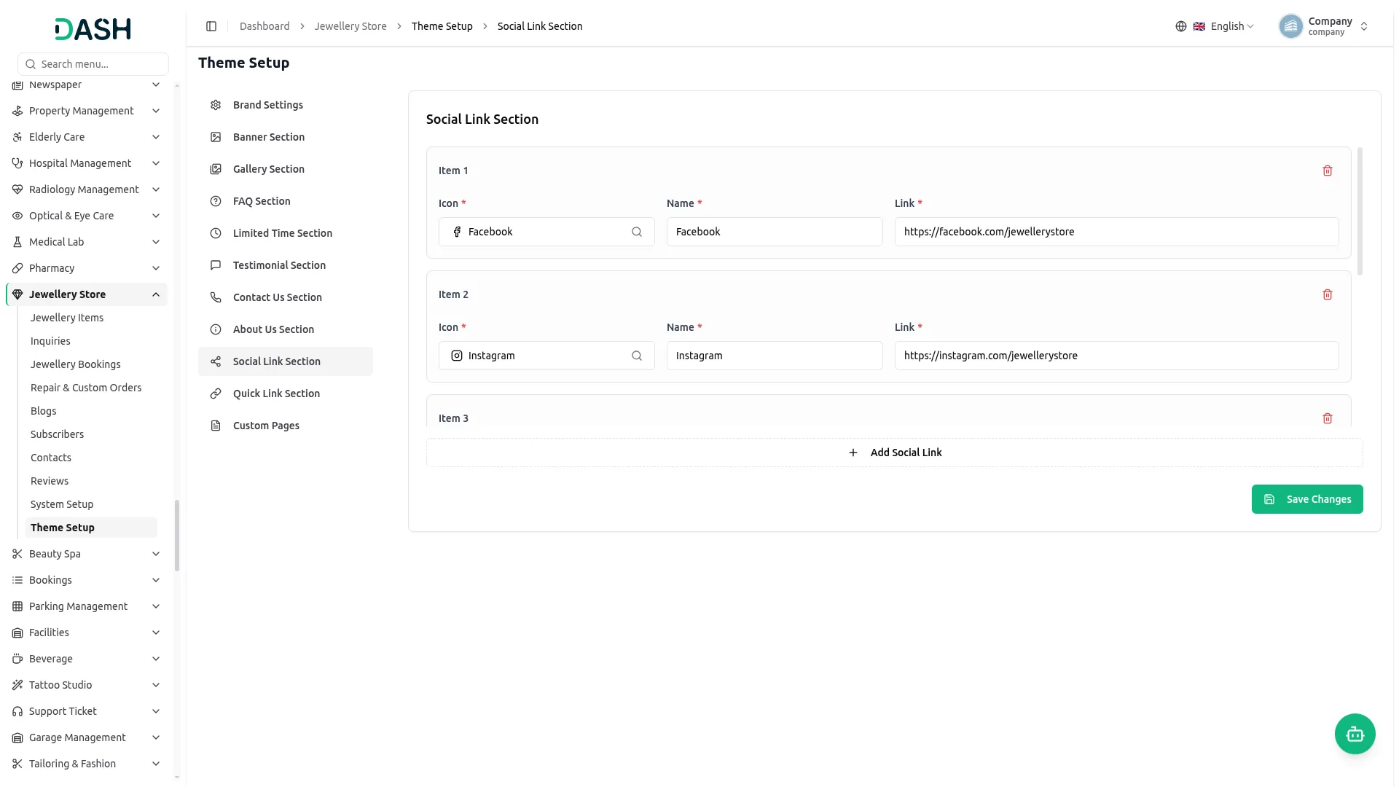Click the Jewellery Store diamond icon

[17, 294]
